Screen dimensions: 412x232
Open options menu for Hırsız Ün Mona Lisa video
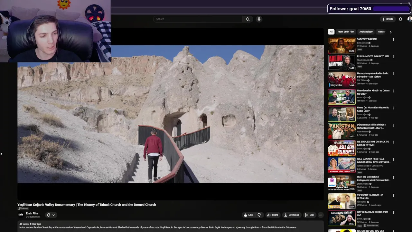coord(393,108)
